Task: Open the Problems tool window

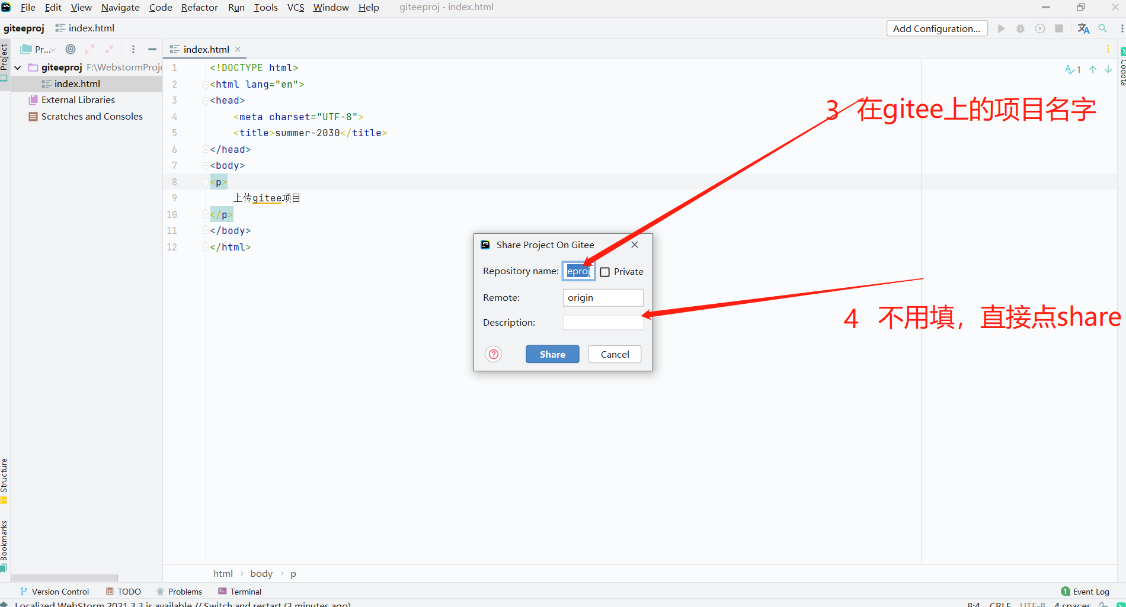Action: pos(179,592)
